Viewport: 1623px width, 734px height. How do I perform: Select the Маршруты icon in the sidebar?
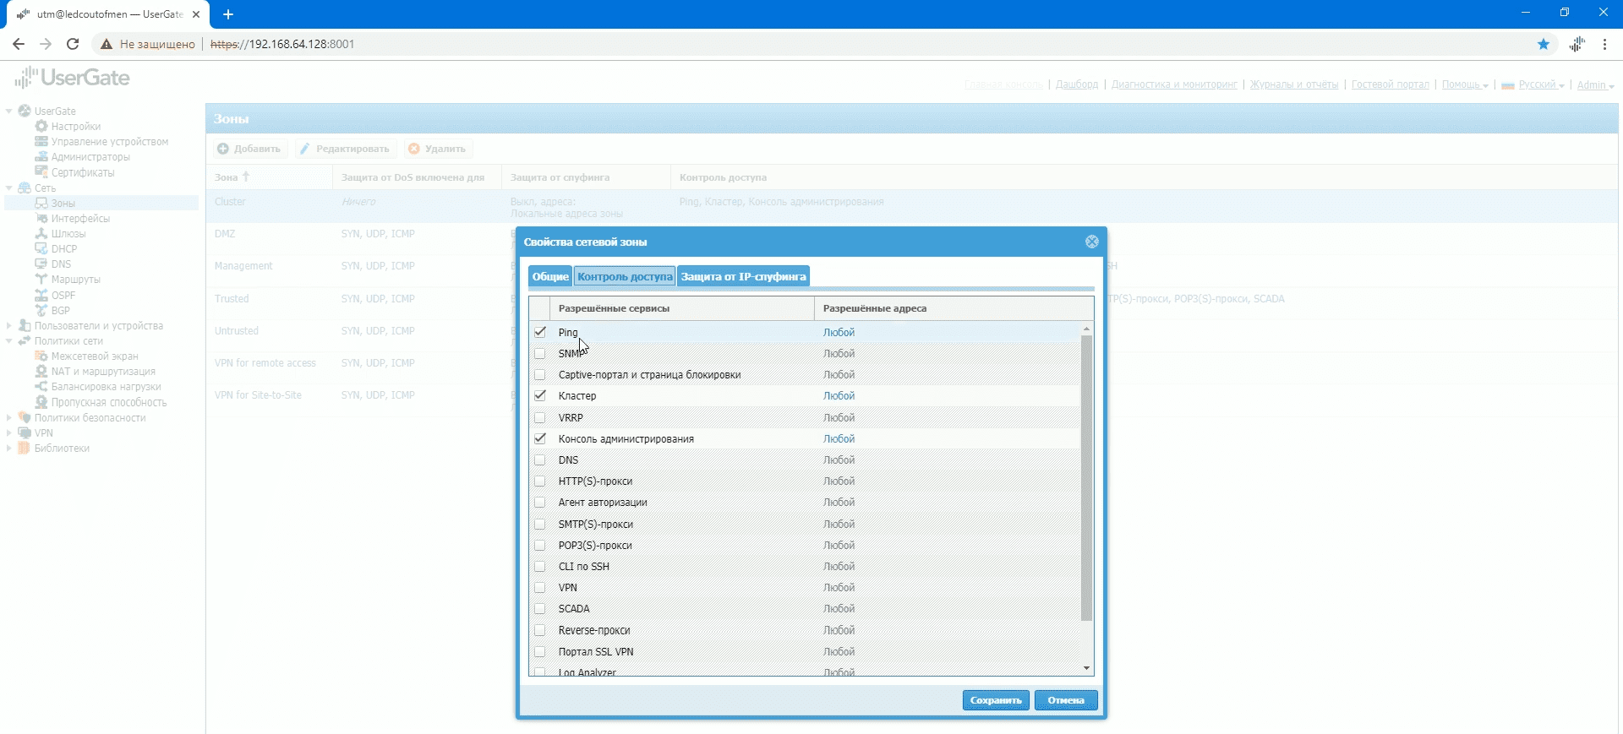click(x=41, y=280)
